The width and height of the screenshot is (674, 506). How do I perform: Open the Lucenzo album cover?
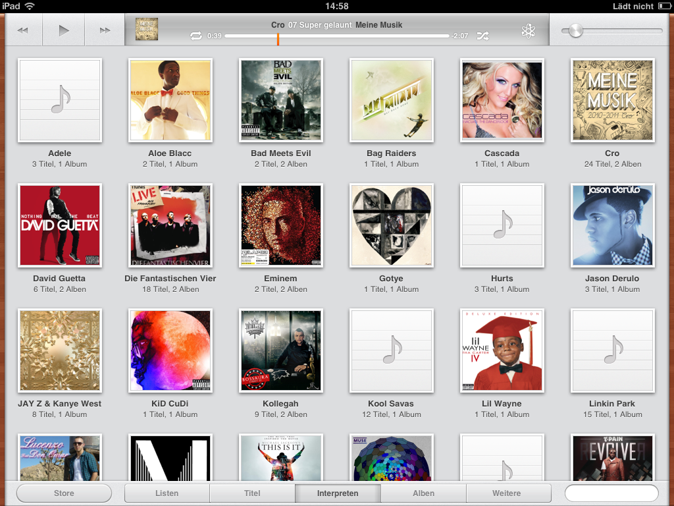(60, 457)
